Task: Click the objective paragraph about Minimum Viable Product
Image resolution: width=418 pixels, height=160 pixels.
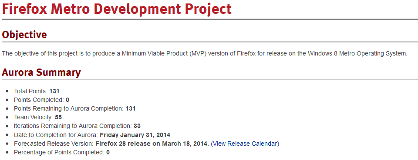Action: (205, 54)
